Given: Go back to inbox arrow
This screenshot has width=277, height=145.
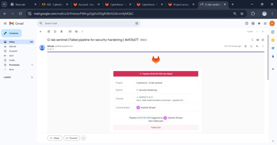Looking at the screenshot, I should [x=41, y=32].
